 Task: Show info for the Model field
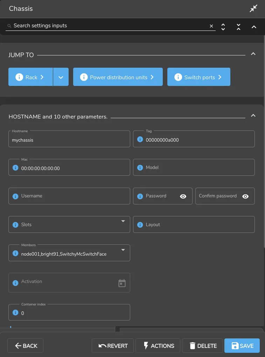140,168
